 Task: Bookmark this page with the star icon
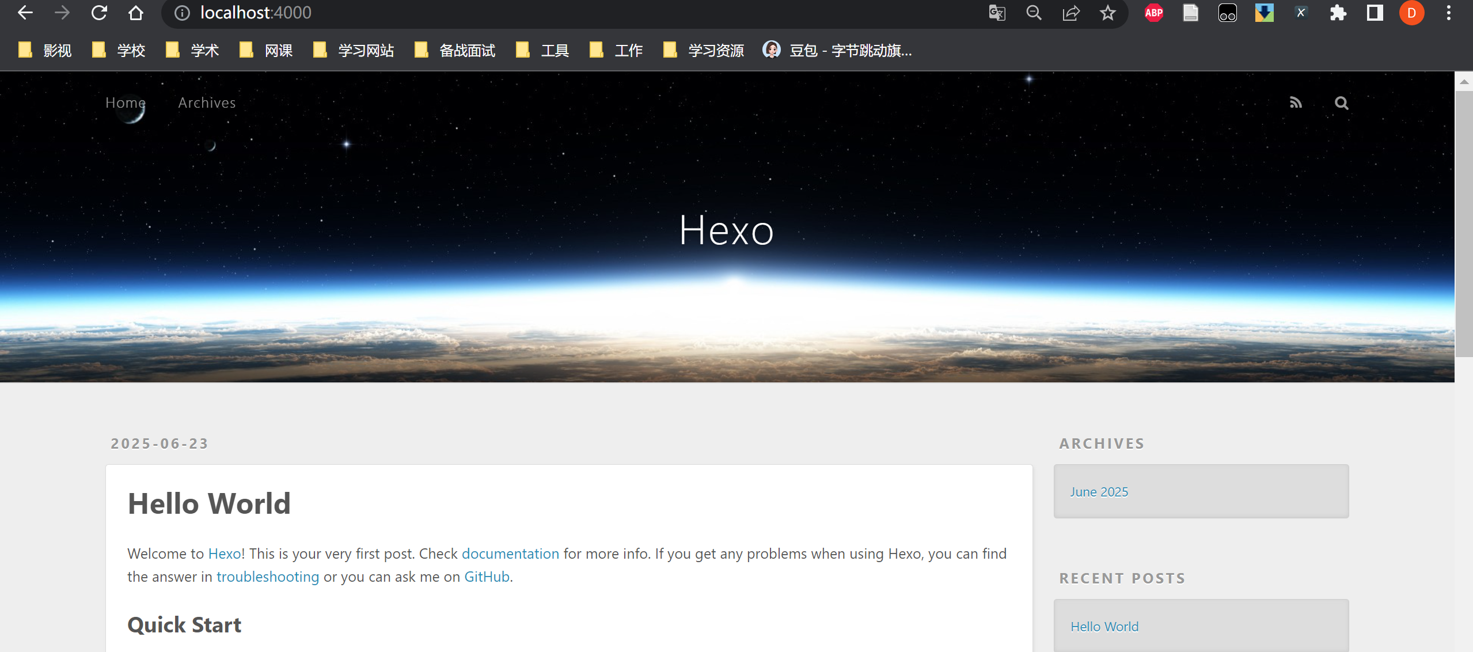coord(1107,13)
